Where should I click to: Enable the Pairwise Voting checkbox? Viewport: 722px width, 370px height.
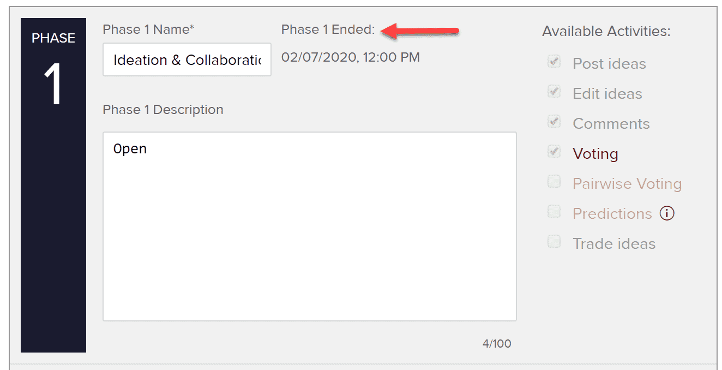pyautogui.click(x=554, y=182)
